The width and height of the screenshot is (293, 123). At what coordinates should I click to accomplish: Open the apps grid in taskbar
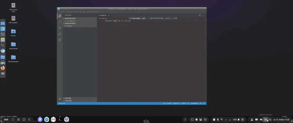click(x=13, y=119)
